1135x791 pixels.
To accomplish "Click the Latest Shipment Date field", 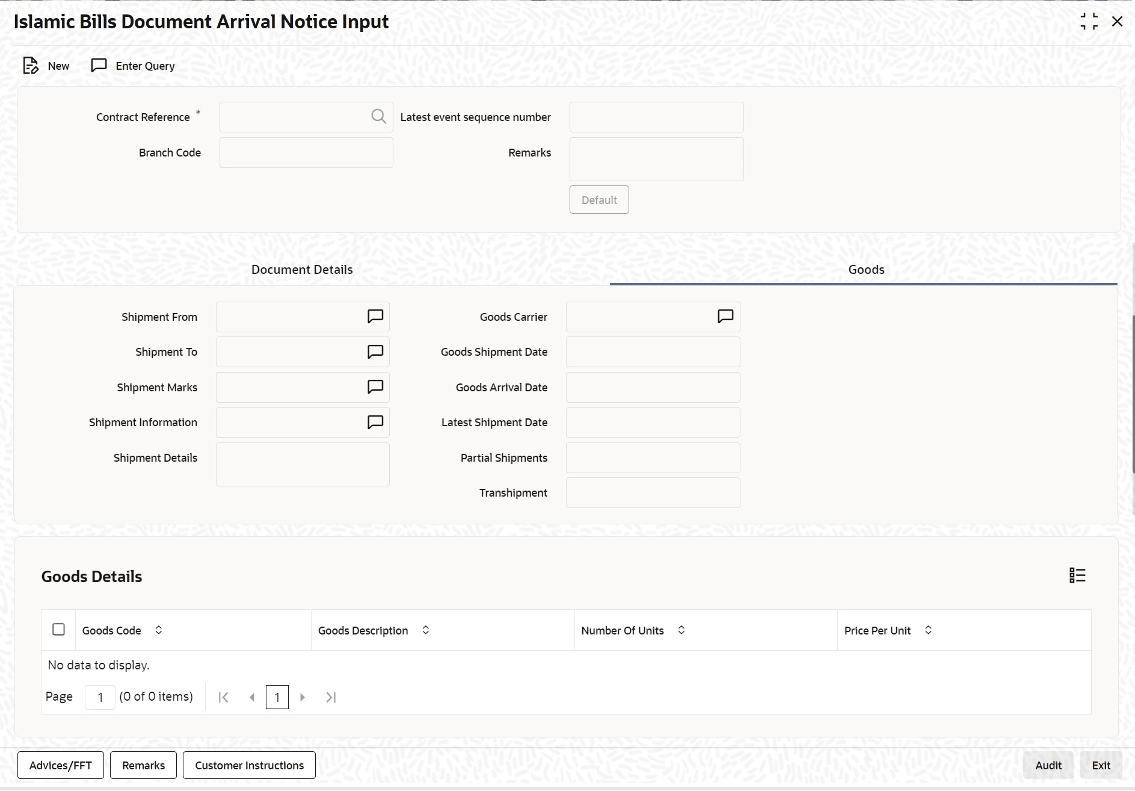I will coord(653,423).
